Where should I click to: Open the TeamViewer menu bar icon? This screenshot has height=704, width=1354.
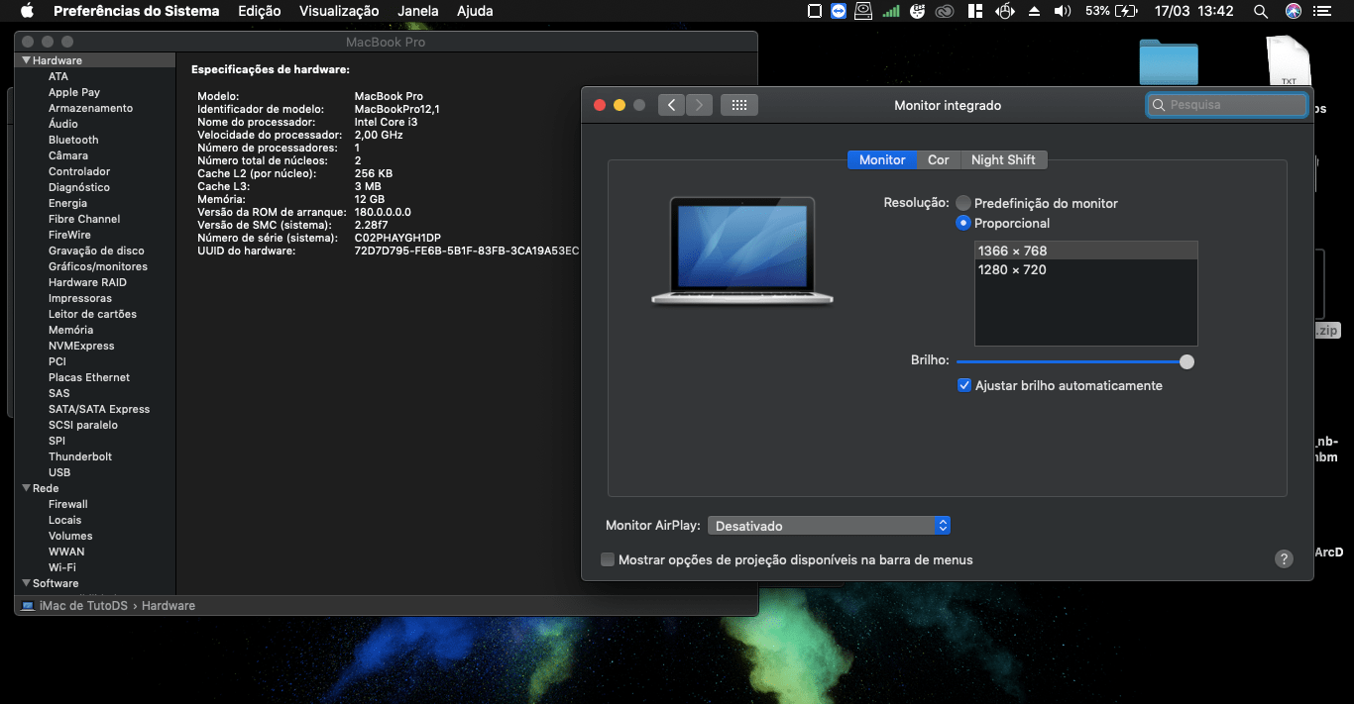(x=839, y=11)
